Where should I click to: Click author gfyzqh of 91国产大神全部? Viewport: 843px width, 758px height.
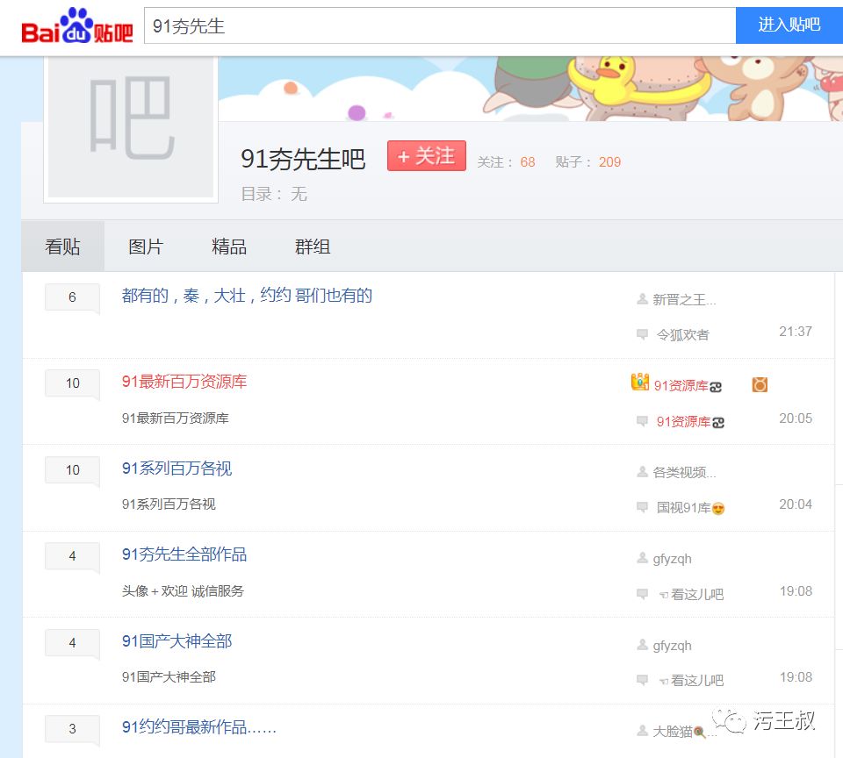pyautogui.click(x=672, y=646)
